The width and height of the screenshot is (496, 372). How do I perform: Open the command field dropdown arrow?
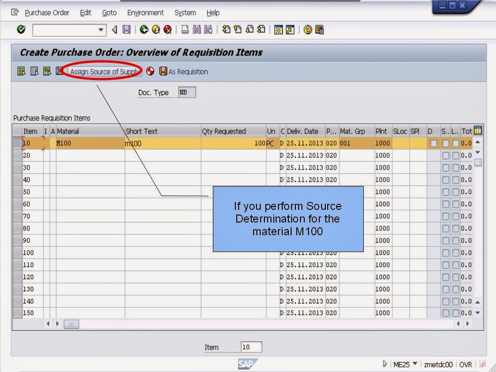(101, 30)
